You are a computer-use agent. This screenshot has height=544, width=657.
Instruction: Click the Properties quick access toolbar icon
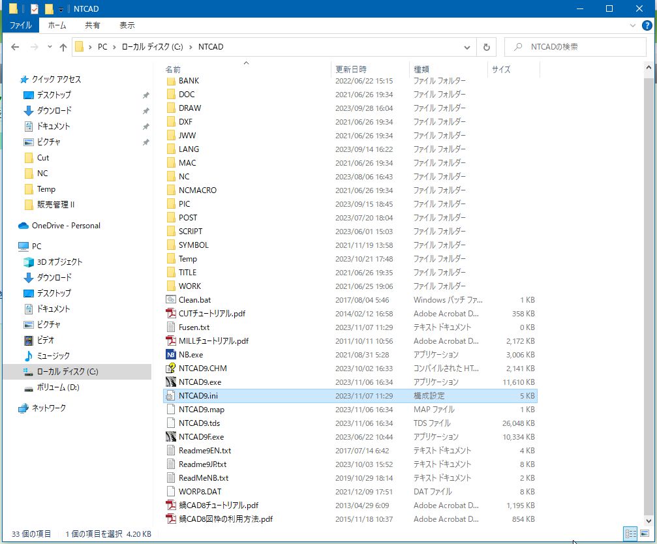35,8
